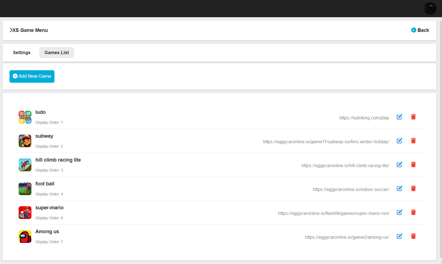Click the Add New Game button
Screen dimensions: 442x264
(x=32, y=76)
